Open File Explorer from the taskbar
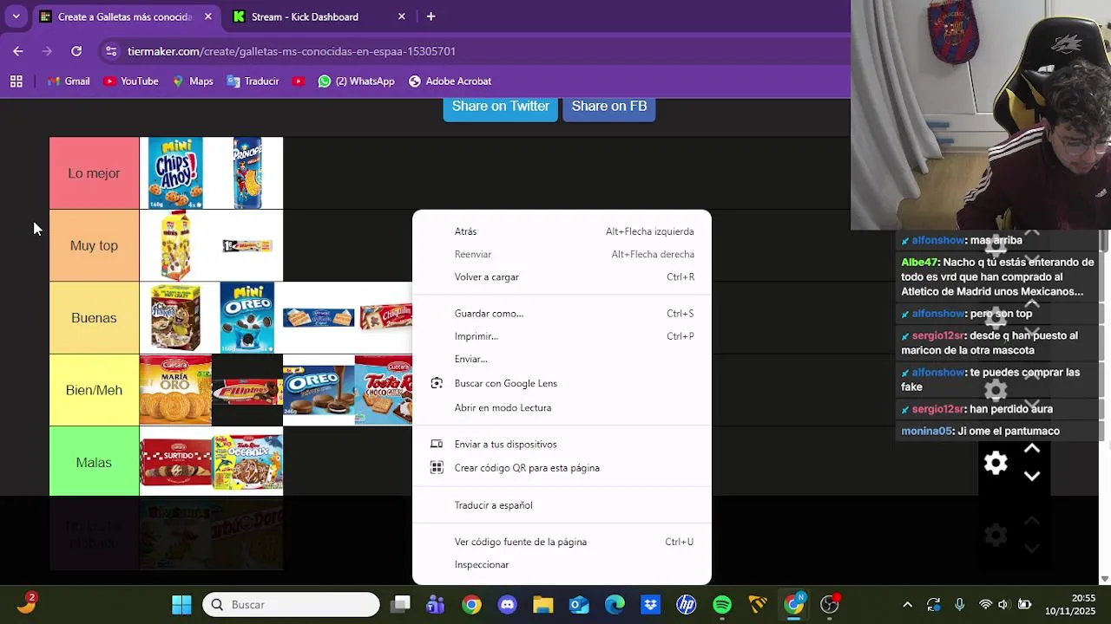This screenshot has height=624, width=1111. pos(543,605)
